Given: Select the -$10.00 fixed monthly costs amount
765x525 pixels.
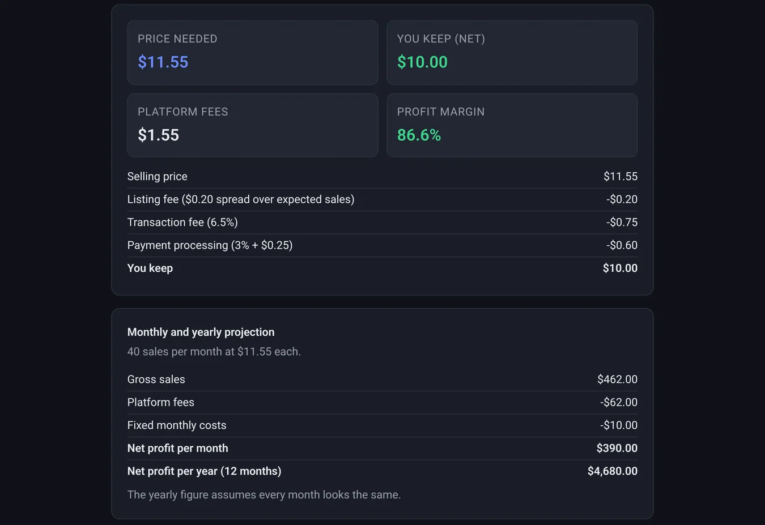Looking at the screenshot, I should click(619, 425).
